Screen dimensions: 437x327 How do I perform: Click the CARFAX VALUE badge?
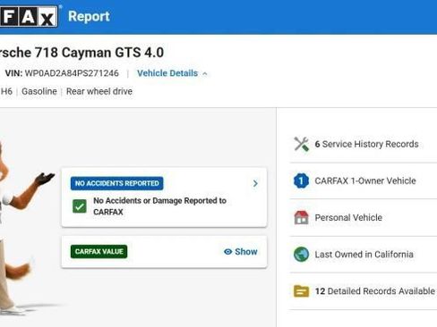(x=99, y=252)
